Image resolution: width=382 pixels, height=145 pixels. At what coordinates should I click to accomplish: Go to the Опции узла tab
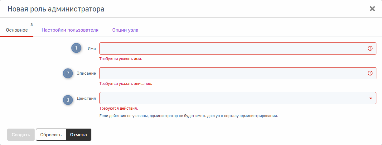(x=125, y=30)
